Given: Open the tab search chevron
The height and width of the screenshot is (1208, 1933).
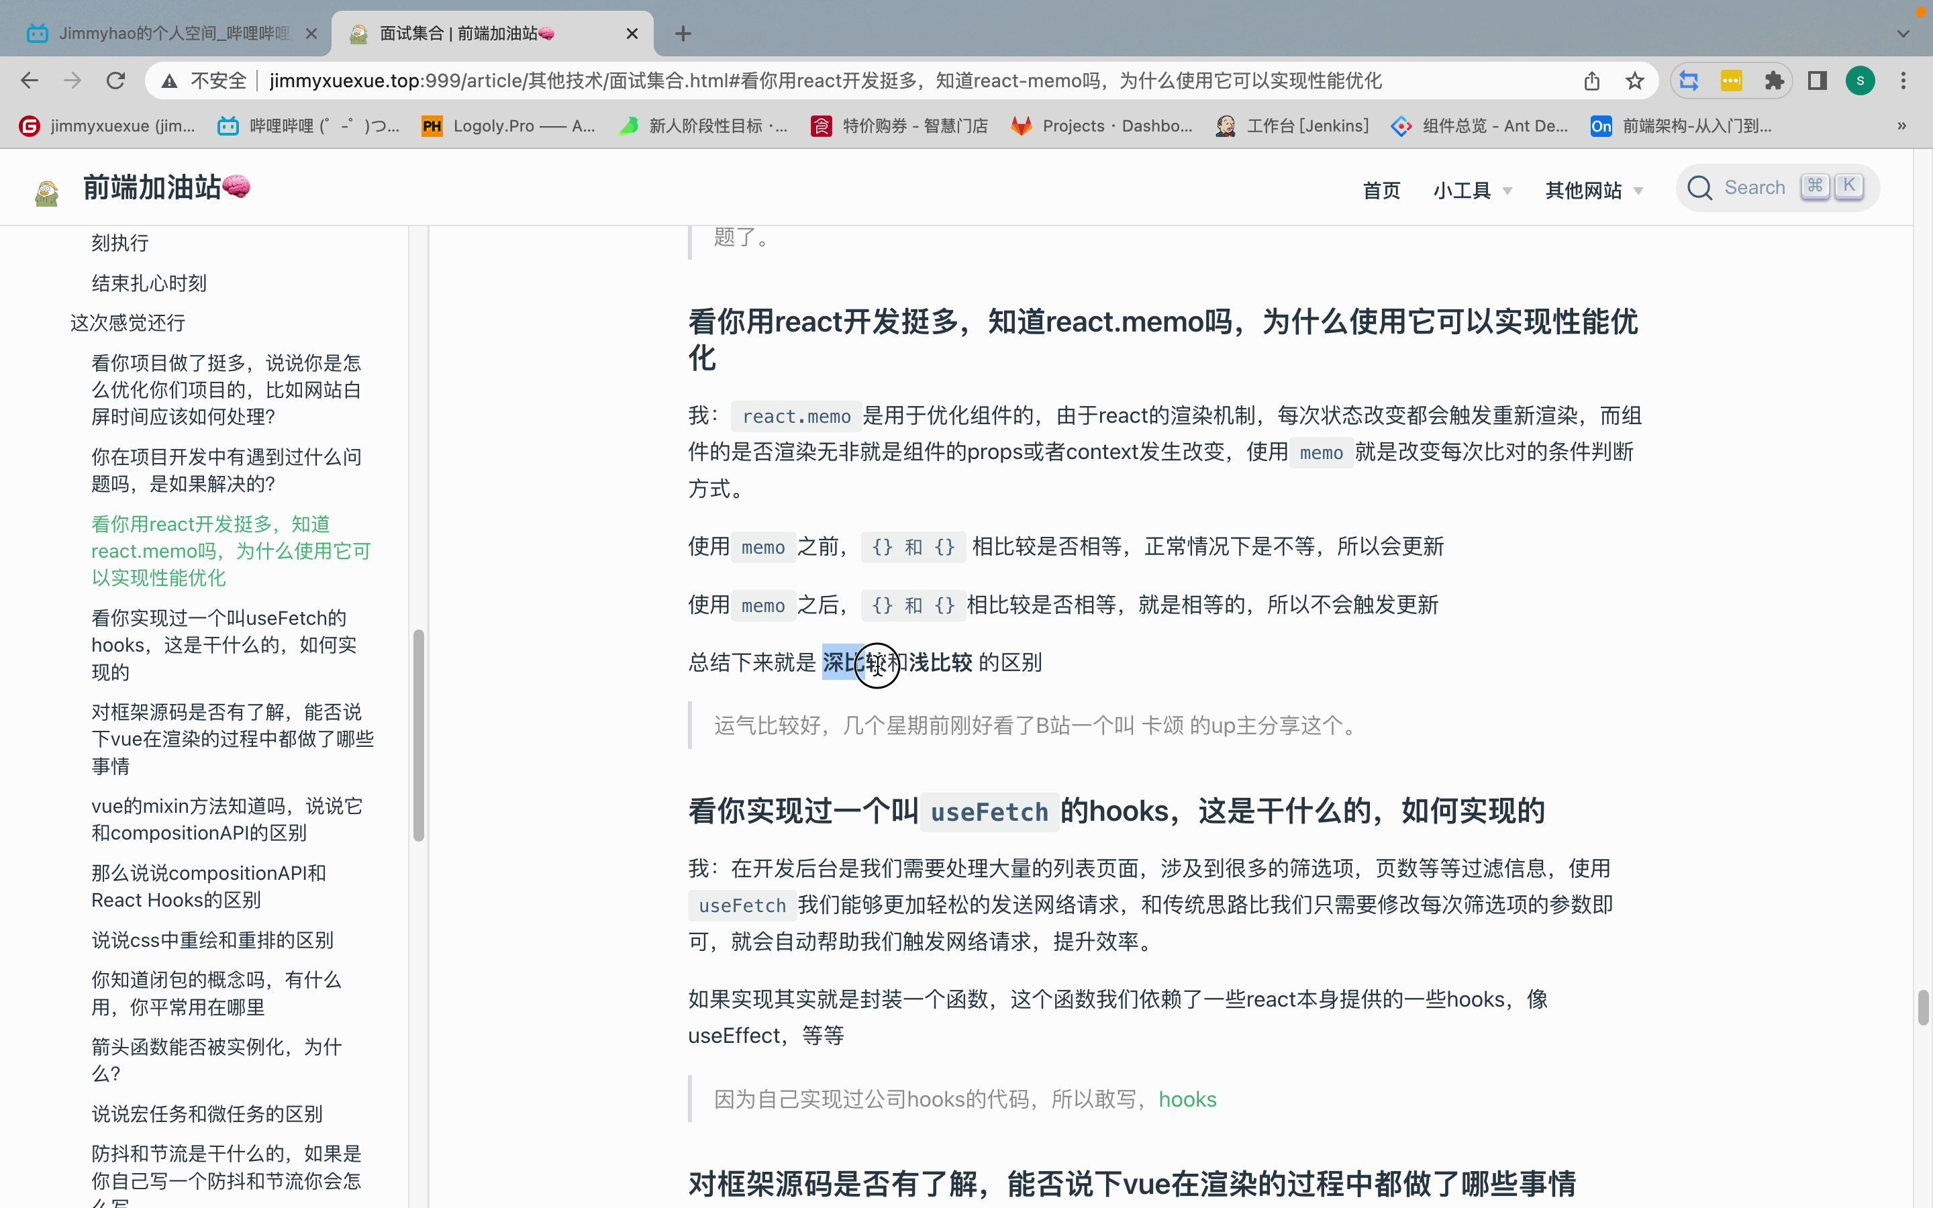Looking at the screenshot, I should point(1903,34).
